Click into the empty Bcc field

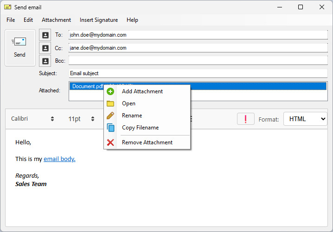pos(198,61)
